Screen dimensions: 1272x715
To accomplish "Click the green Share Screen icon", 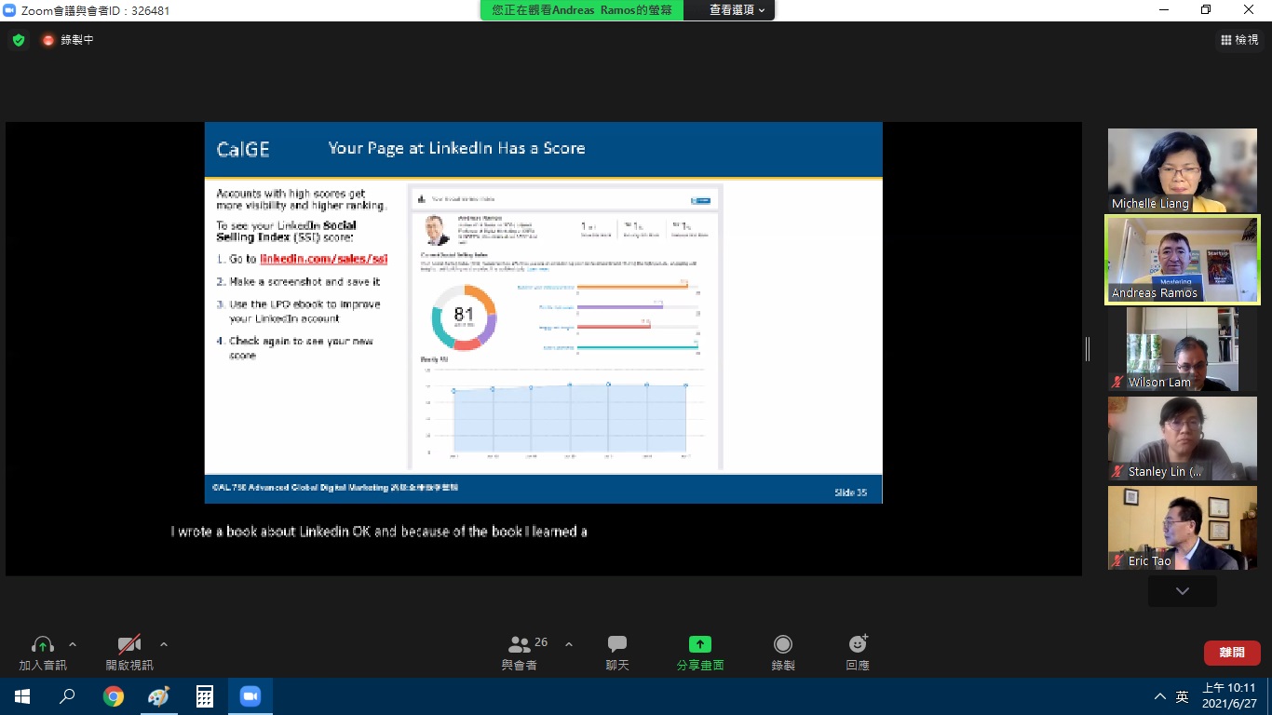I will (699, 645).
